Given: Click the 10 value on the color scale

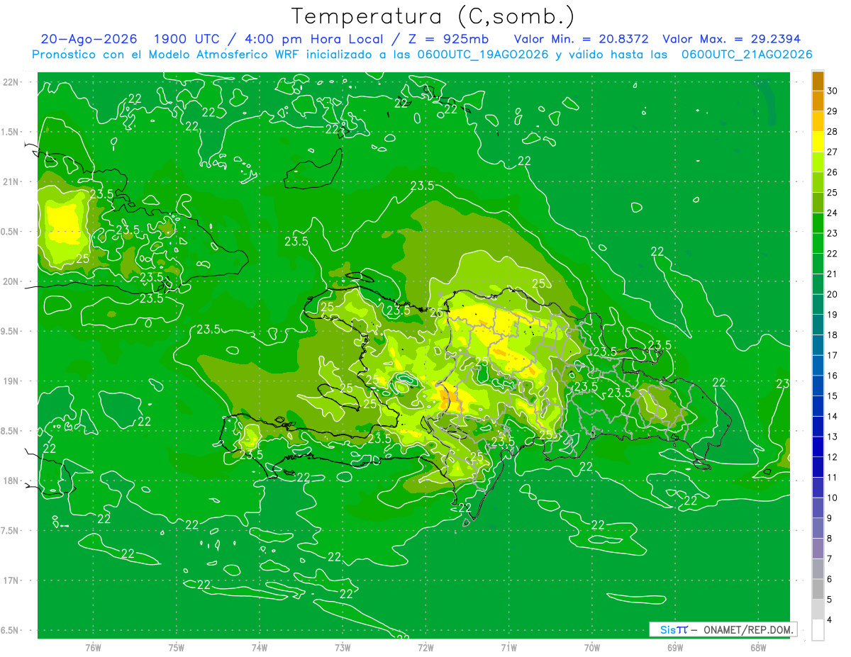Looking at the screenshot, I should [x=833, y=498].
